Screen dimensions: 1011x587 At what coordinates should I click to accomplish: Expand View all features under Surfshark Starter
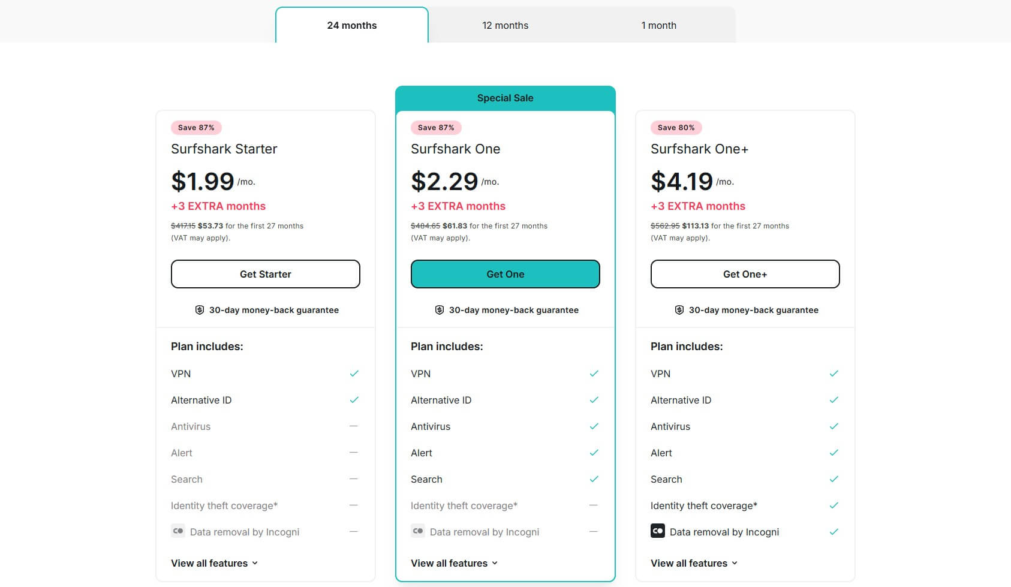214,563
